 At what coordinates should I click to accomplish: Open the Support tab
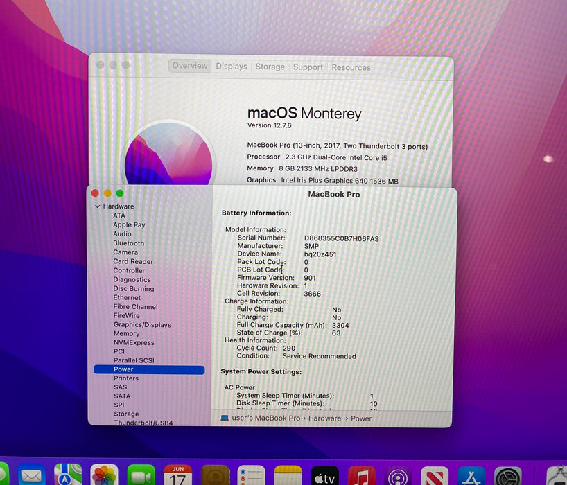[x=308, y=67]
